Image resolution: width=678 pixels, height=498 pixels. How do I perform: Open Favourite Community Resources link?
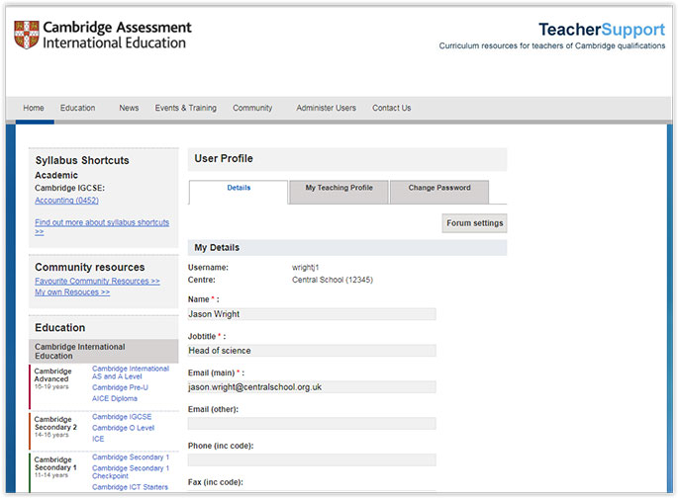coord(97,282)
